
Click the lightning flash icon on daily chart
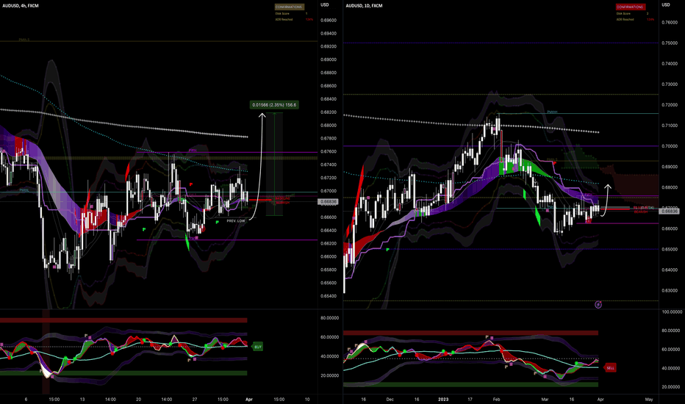click(598, 304)
